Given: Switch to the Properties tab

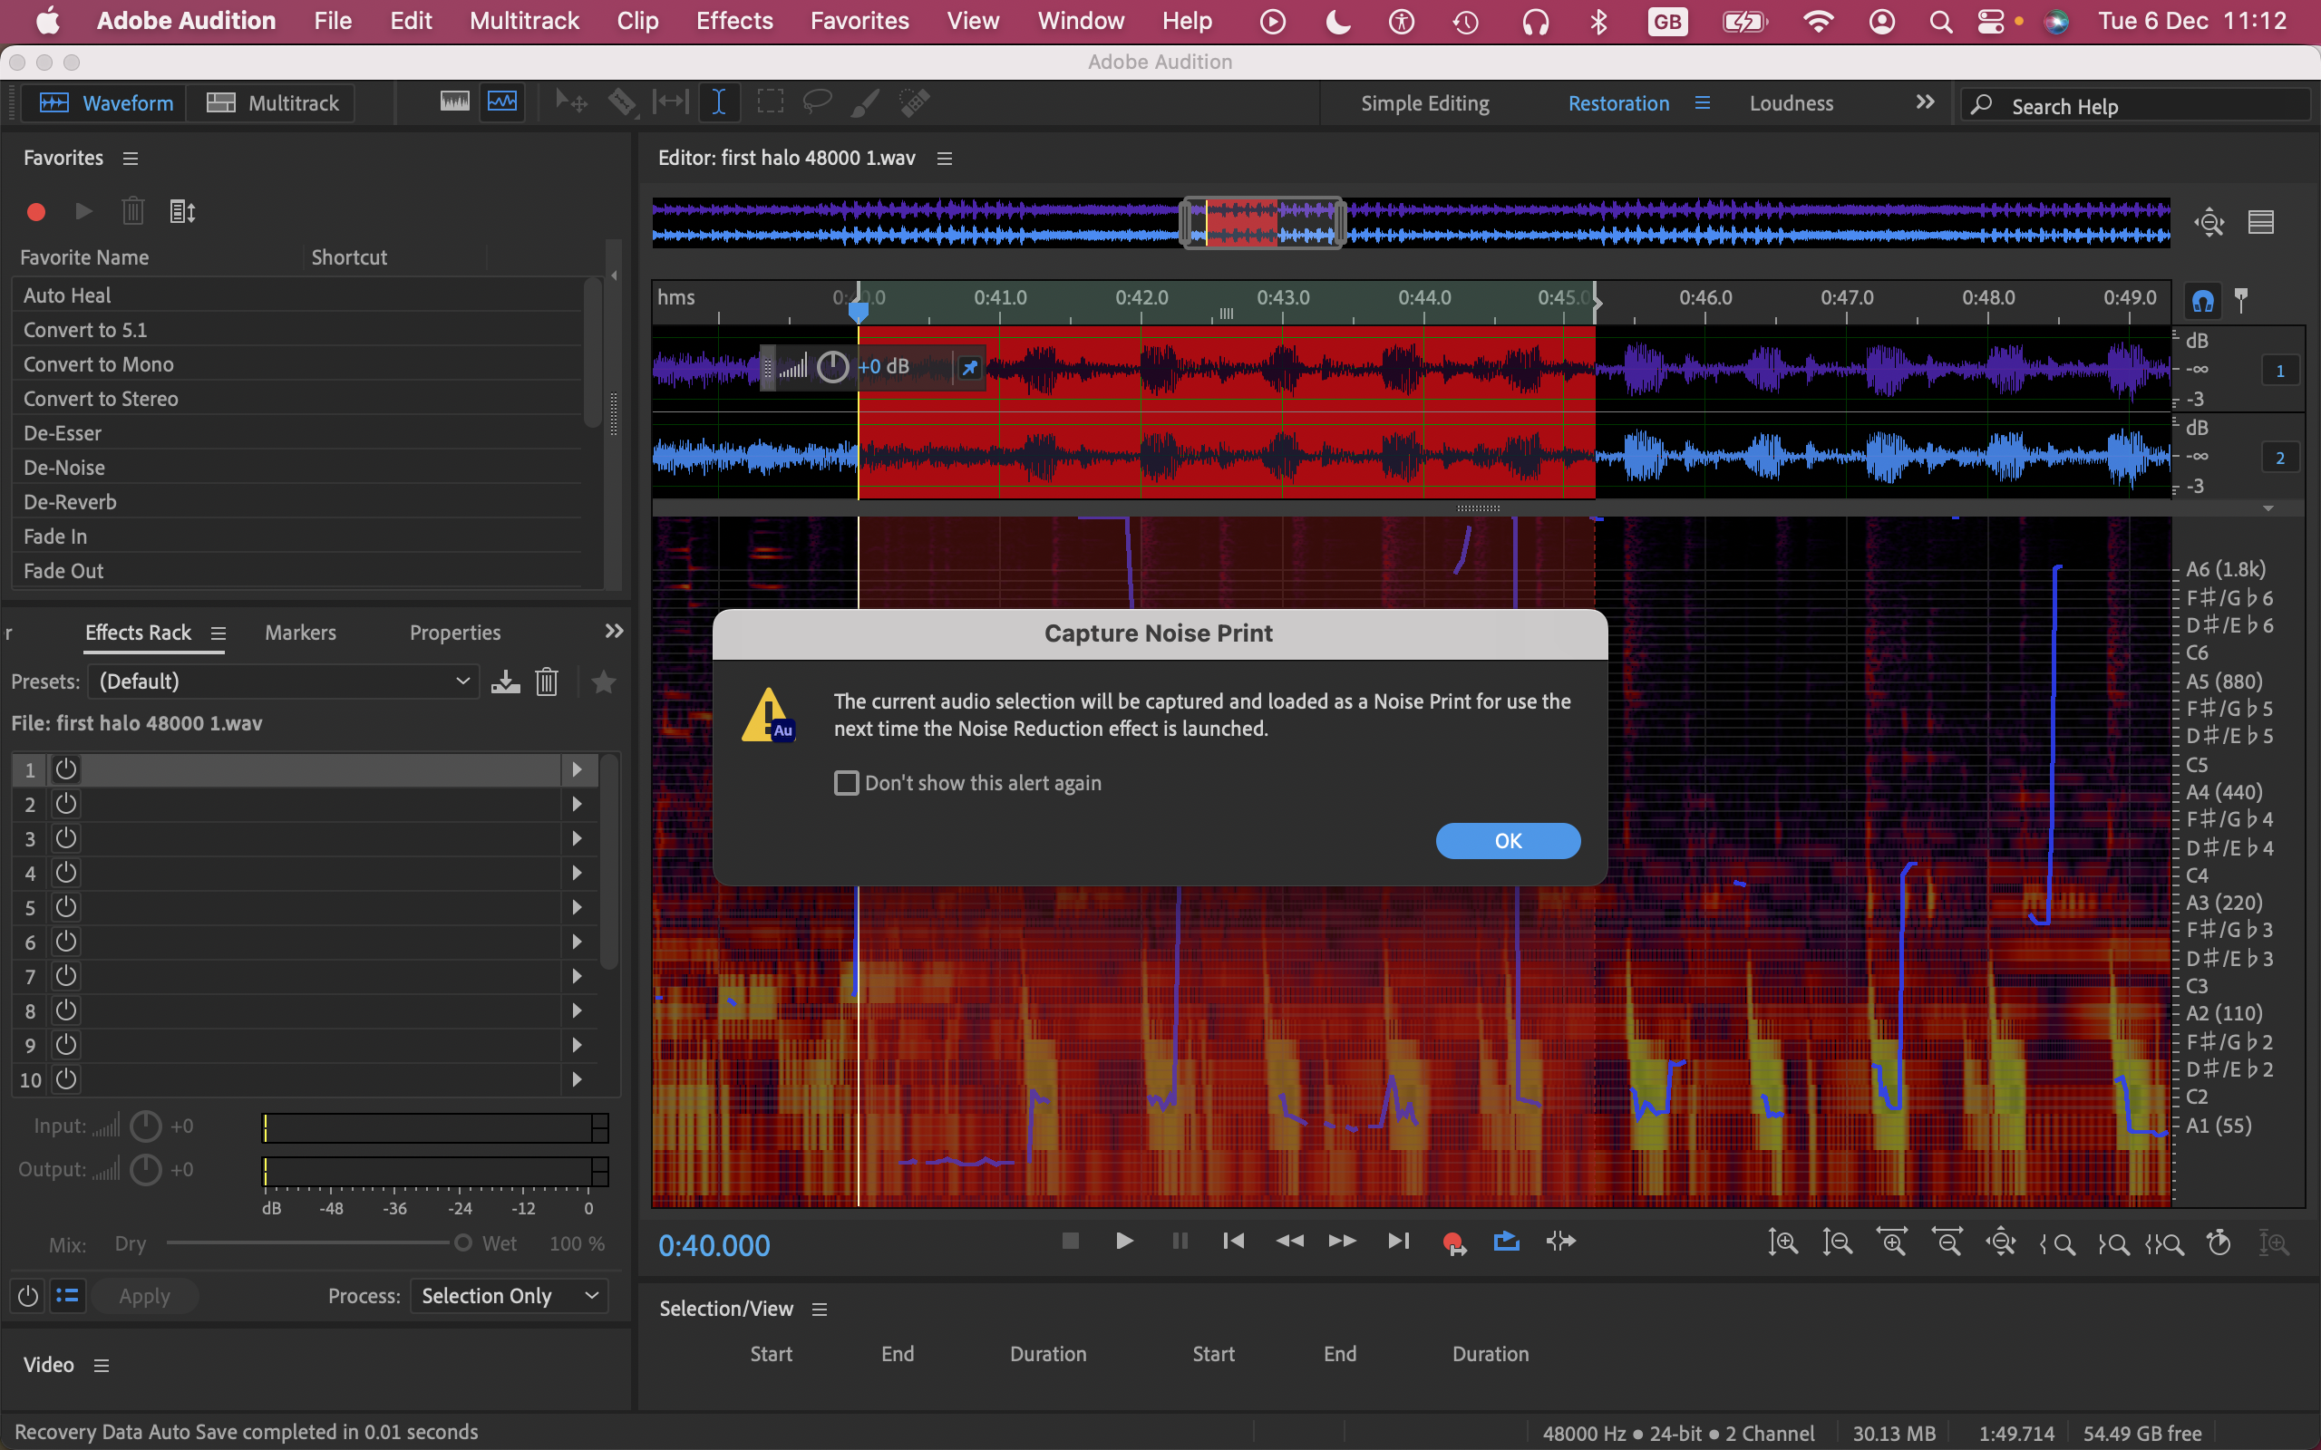Looking at the screenshot, I should click(454, 633).
